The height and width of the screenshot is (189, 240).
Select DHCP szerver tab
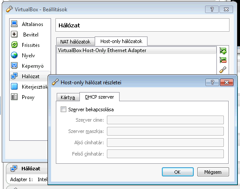99,97
